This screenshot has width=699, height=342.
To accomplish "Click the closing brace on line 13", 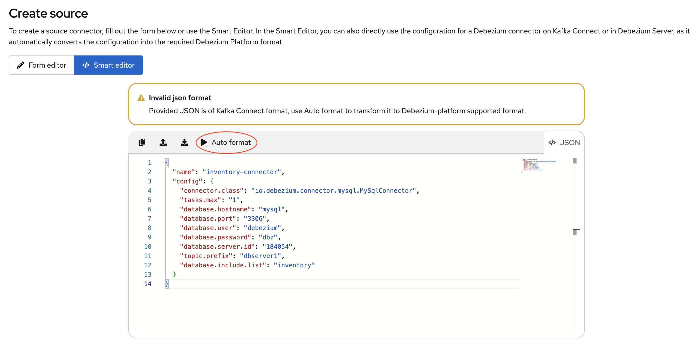I will pyautogui.click(x=174, y=274).
